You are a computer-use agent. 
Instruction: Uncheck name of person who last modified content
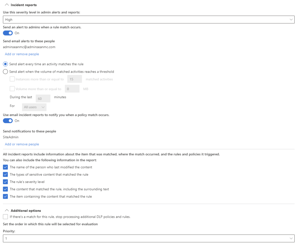(5, 167)
